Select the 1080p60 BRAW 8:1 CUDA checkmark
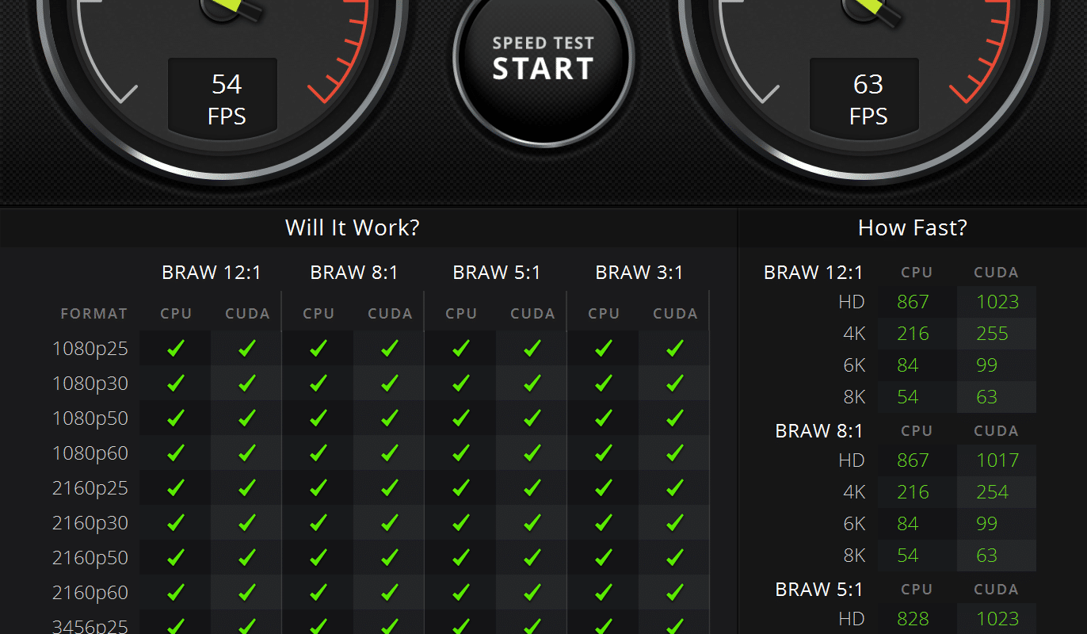The image size is (1087, 634). click(x=390, y=453)
